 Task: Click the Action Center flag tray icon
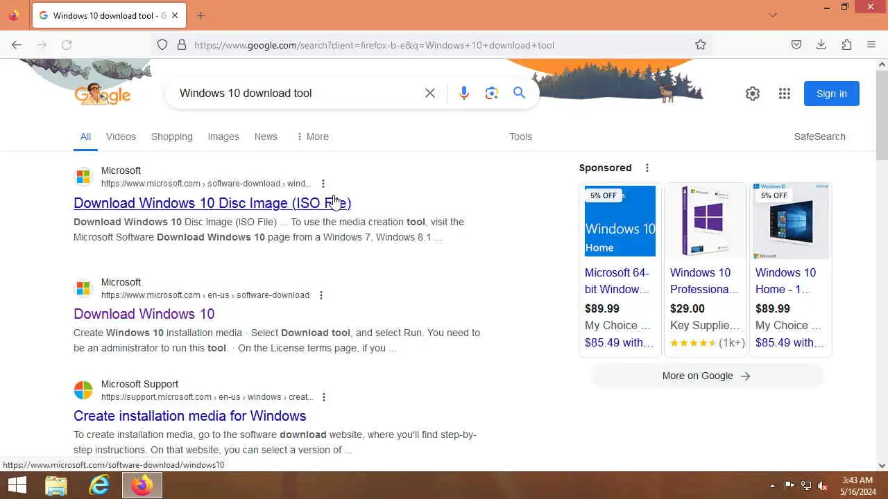click(x=789, y=486)
